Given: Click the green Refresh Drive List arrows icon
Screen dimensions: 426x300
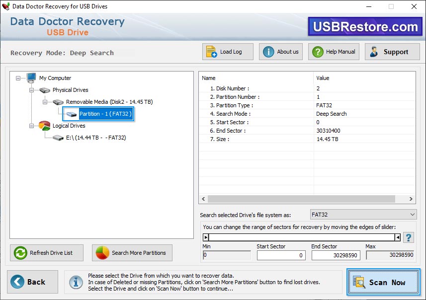Looking at the screenshot, I should (20, 253).
